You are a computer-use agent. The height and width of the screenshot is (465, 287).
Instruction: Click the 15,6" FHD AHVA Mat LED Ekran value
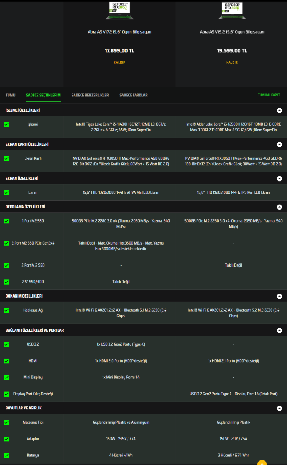(121, 192)
